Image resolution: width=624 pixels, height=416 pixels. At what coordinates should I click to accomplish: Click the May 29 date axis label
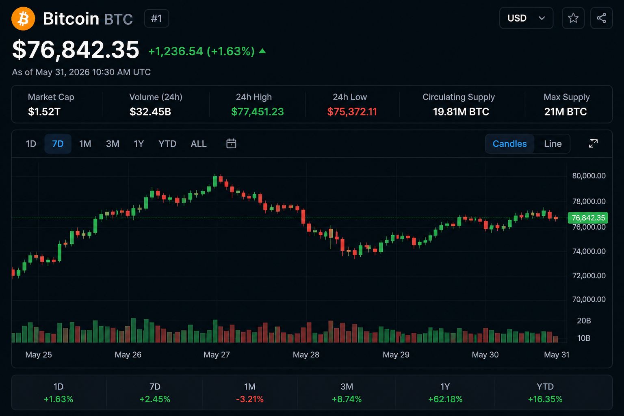(x=396, y=355)
